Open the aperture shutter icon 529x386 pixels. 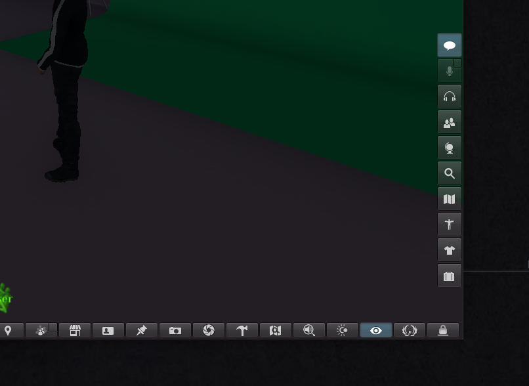[x=209, y=330]
